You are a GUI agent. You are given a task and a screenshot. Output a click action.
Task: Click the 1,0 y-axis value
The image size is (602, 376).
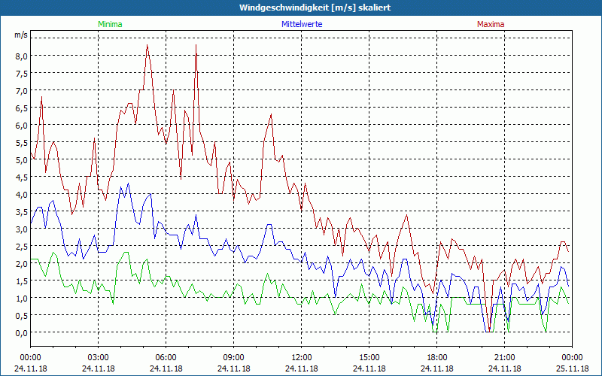point(21,298)
